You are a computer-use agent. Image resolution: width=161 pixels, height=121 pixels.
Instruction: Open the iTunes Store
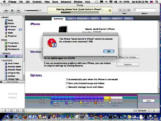(x=13, y=43)
